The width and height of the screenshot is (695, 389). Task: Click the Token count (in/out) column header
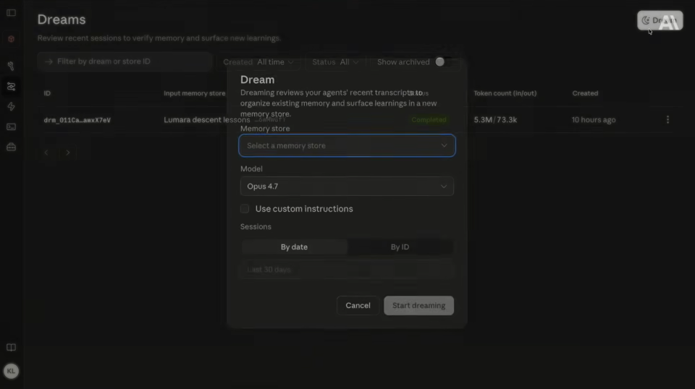pos(505,93)
